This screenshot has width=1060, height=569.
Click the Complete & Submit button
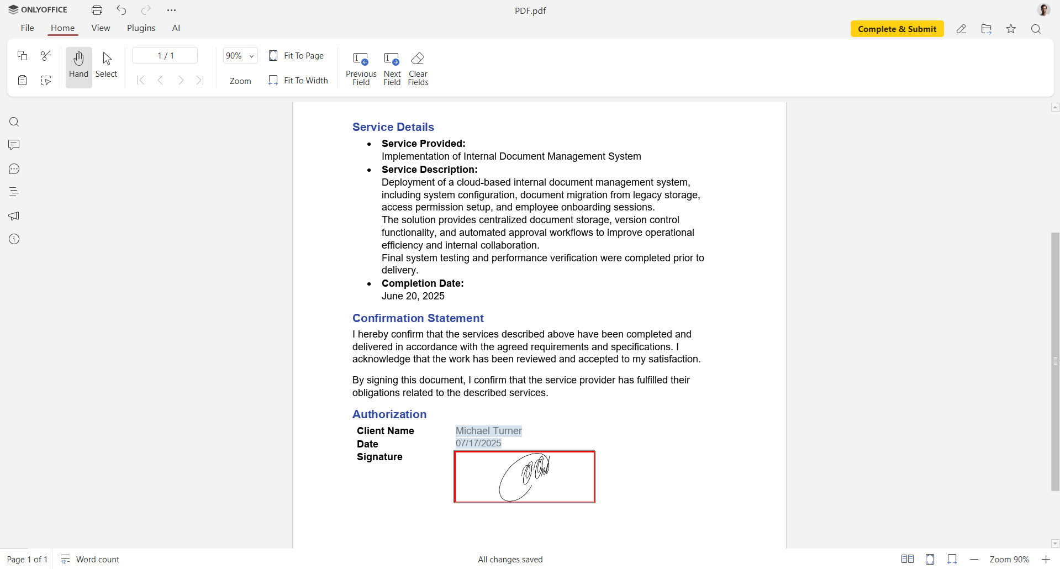click(x=897, y=29)
